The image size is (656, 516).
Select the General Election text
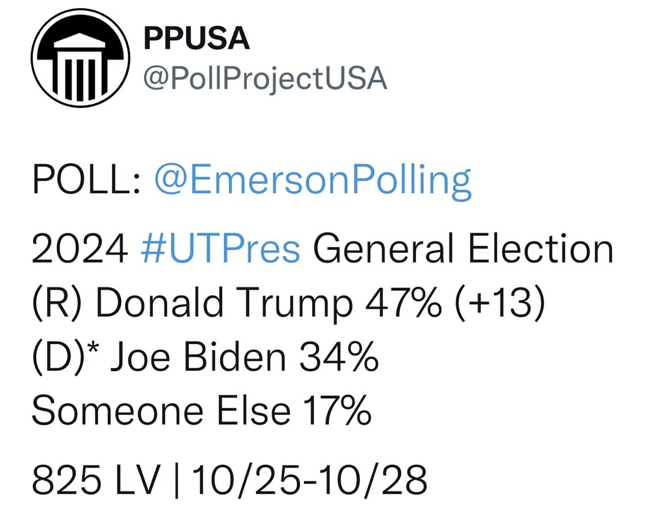coord(463,249)
